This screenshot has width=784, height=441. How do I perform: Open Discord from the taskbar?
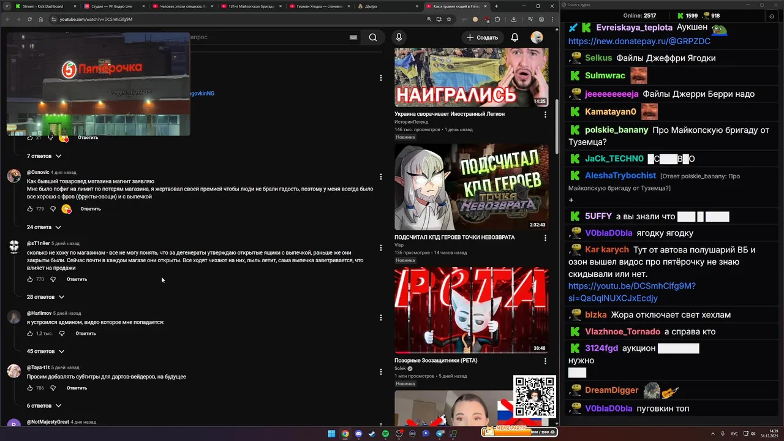point(358,434)
